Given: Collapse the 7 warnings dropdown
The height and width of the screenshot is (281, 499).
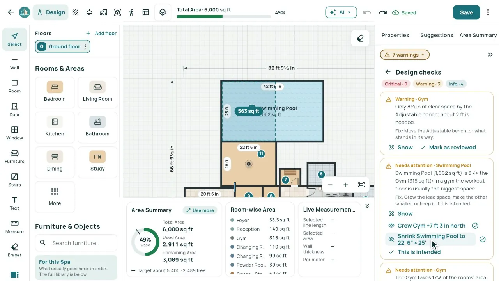Looking at the screenshot, I should point(405,55).
